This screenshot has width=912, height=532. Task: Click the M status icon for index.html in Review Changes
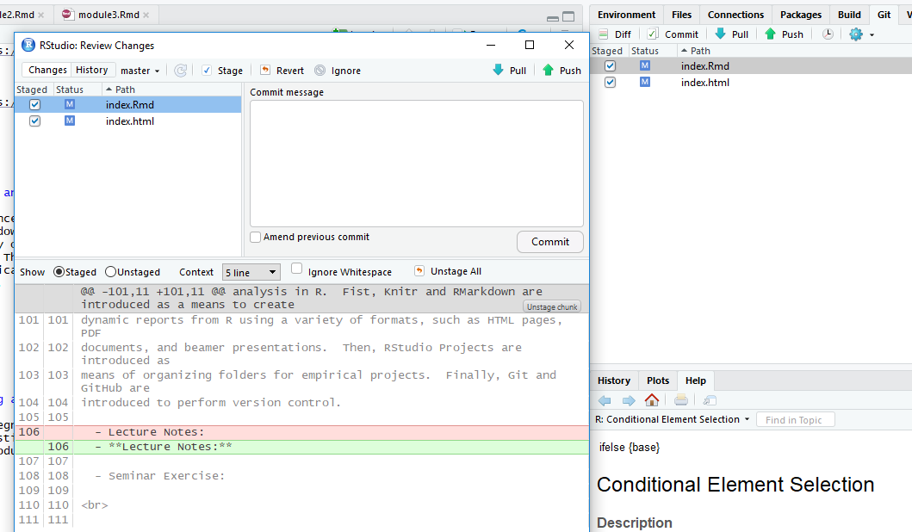(70, 121)
